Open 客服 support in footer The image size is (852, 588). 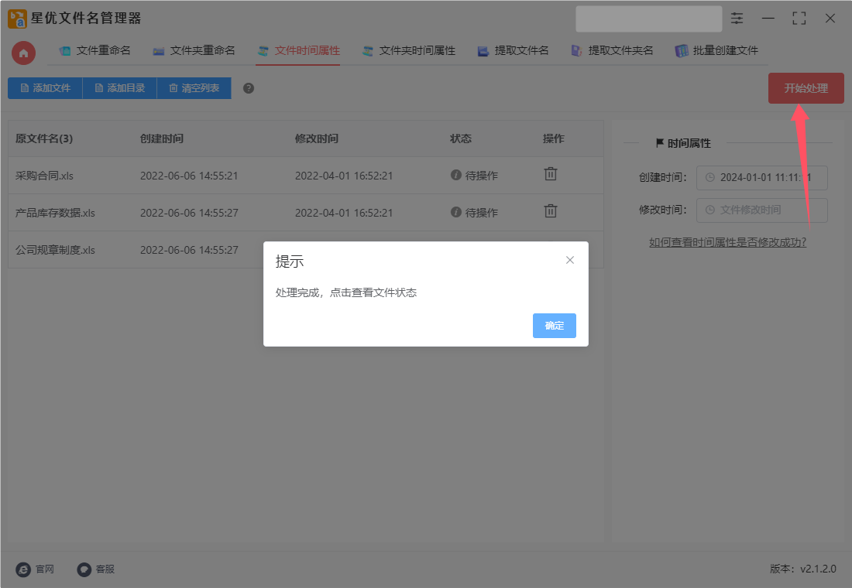click(105, 569)
